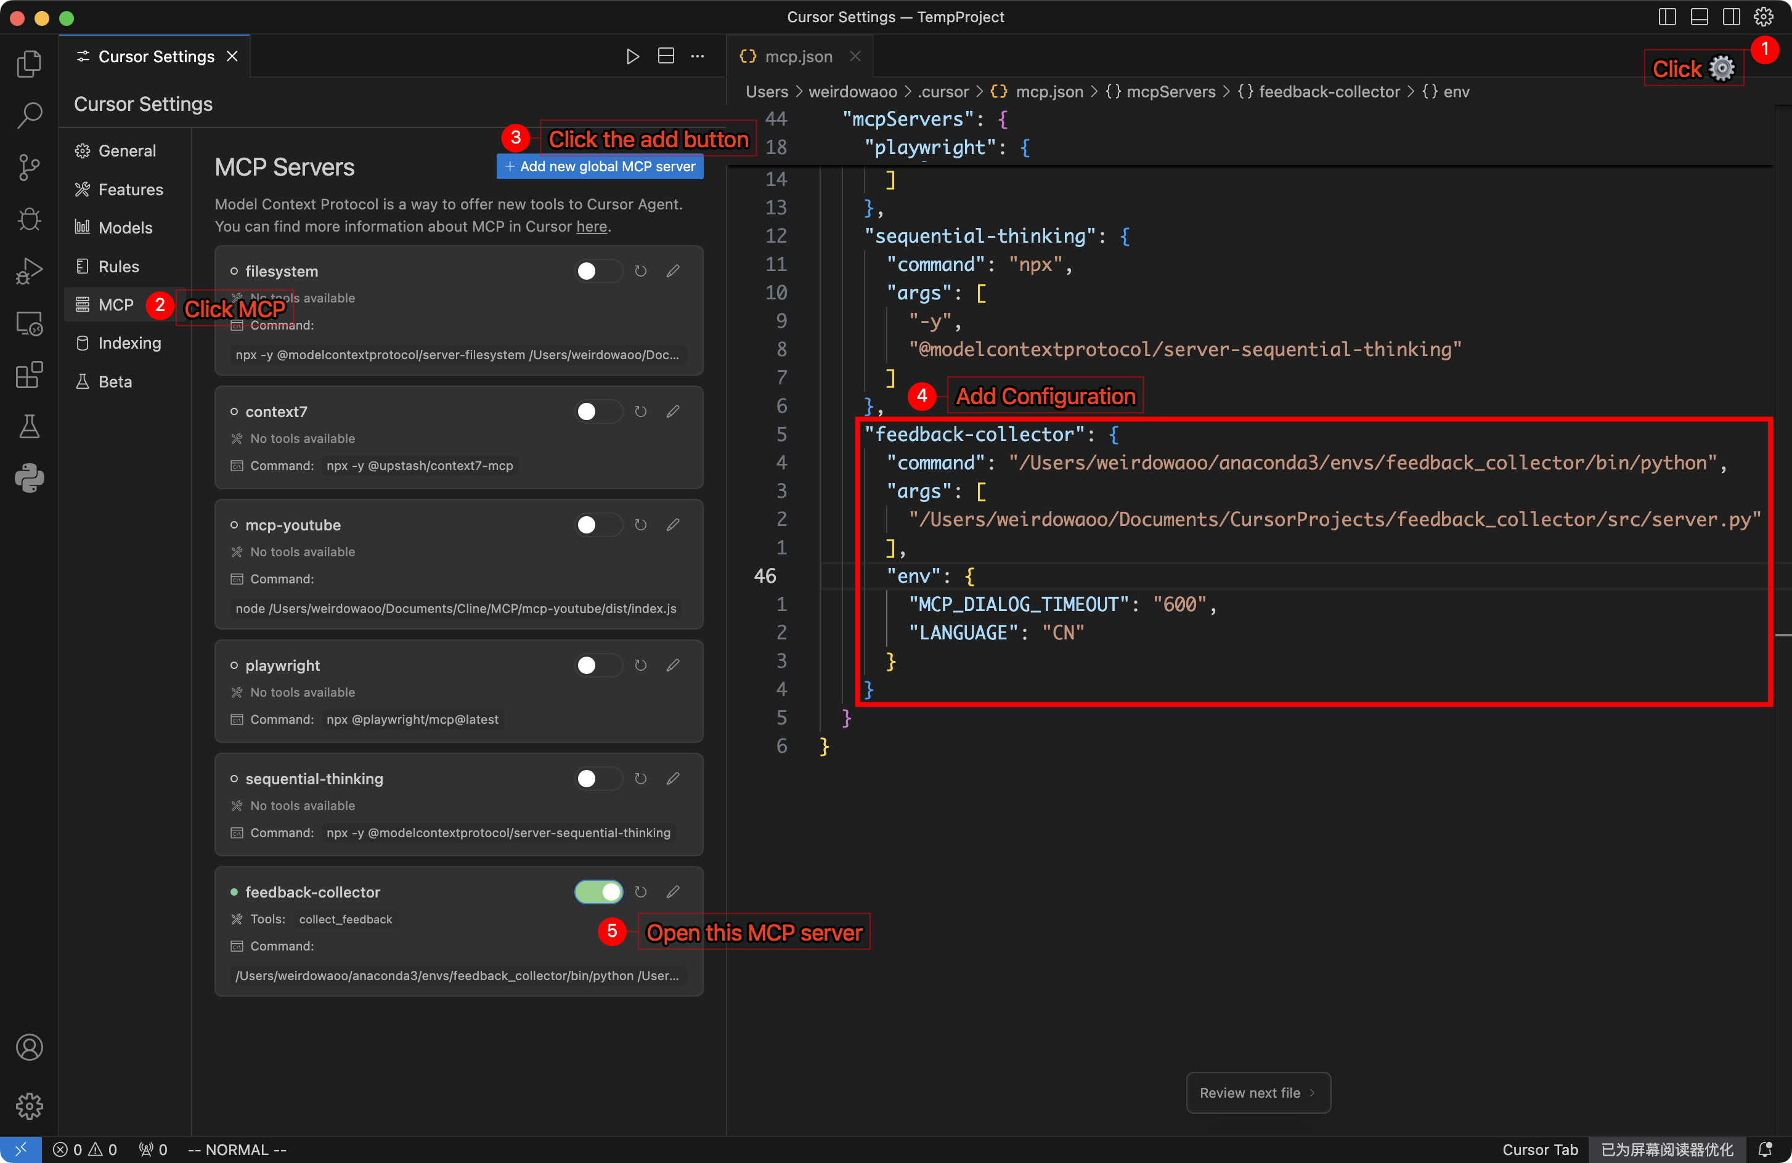Click Add new global MCP server
The height and width of the screenshot is (1163, 1792).
pos(600,166)
